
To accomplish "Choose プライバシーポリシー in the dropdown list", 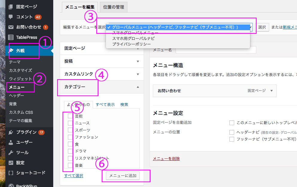I will click(x=178, y=44).
